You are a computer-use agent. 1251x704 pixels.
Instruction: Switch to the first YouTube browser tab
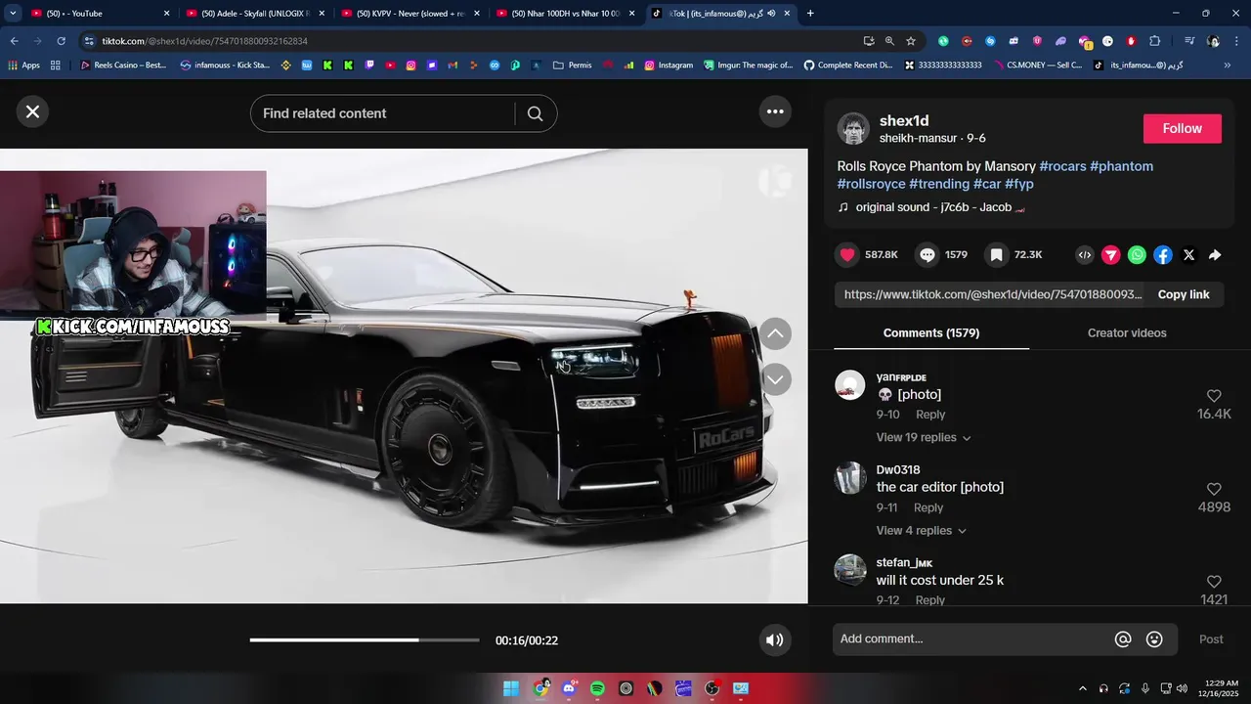coord(98,14)
